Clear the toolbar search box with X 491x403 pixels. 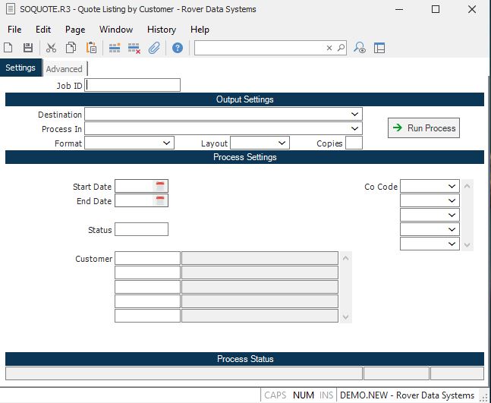pyautogui.click(x=329, y=48)
